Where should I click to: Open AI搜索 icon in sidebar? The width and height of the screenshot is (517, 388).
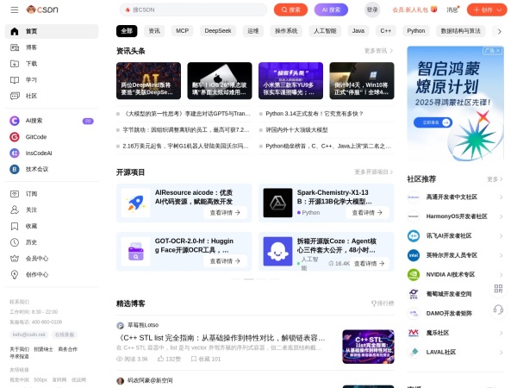coord(15,121)
